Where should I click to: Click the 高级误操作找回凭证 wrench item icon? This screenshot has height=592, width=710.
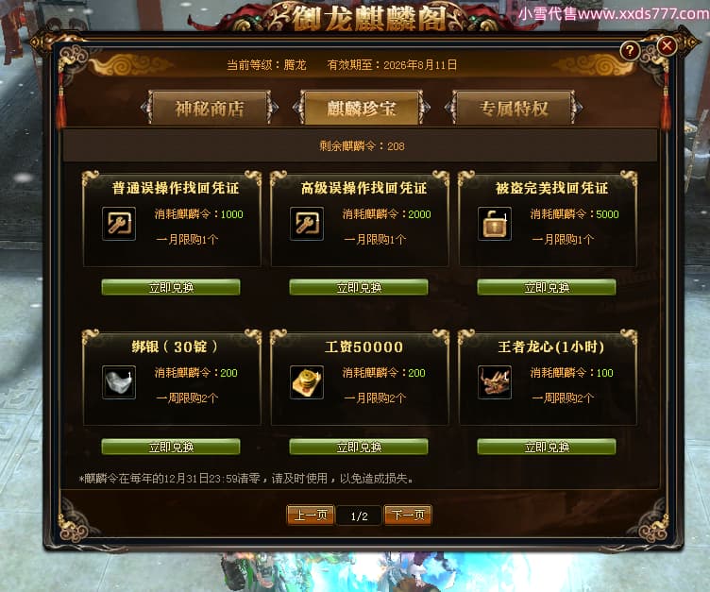point(307,224)
